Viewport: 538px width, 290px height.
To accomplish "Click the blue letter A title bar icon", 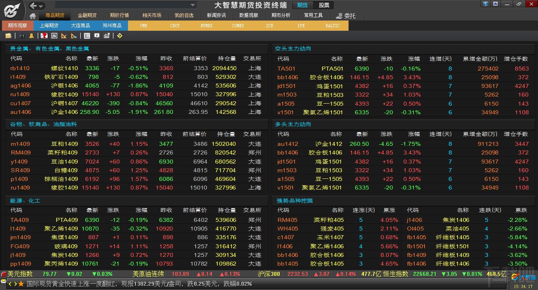I will 495,4.
